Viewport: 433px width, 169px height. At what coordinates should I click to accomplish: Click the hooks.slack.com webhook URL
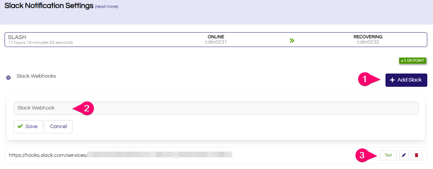tap(121, 155)
